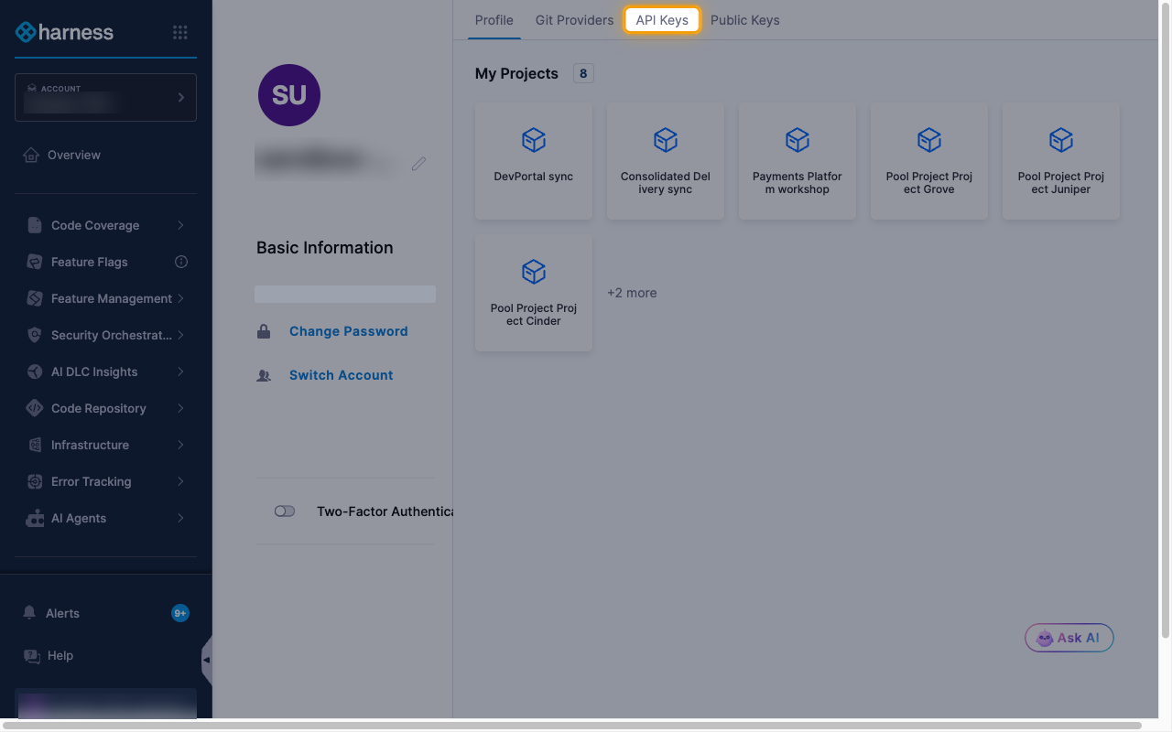Open the Pool Project Juniper card

(1061, 161)
